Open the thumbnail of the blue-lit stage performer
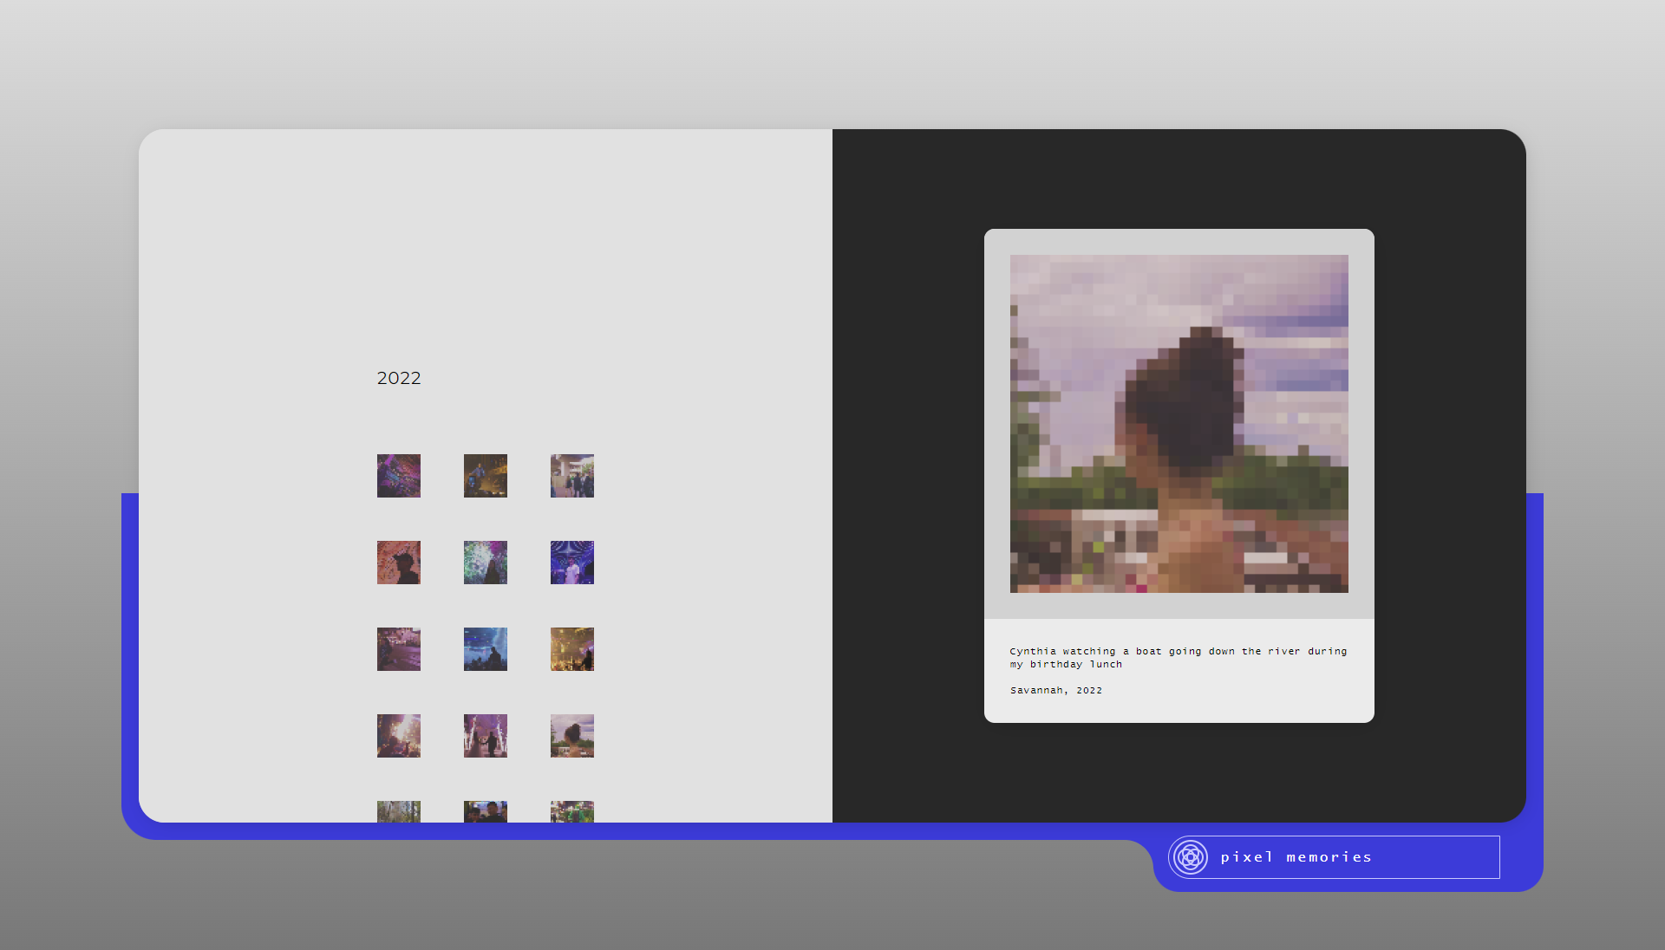The height and width of the screenshot is (950, 1665). 486,476
